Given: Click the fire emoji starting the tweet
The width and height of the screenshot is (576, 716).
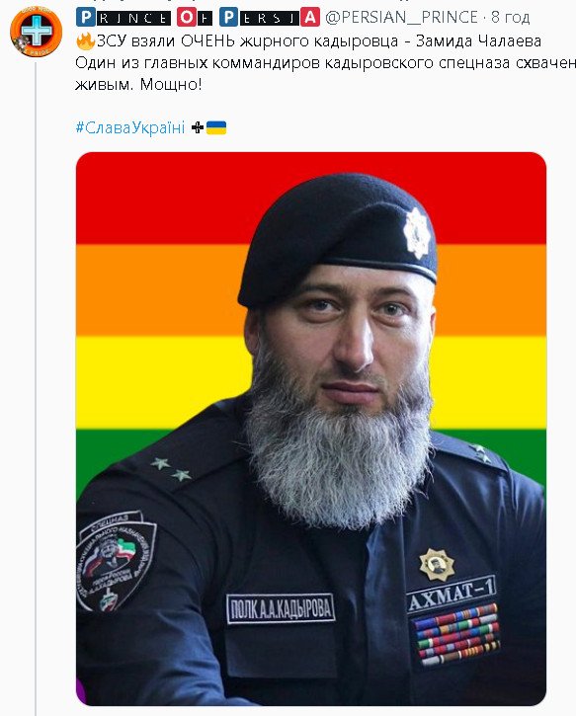Looking at the screenshot, I should [85, 41].
